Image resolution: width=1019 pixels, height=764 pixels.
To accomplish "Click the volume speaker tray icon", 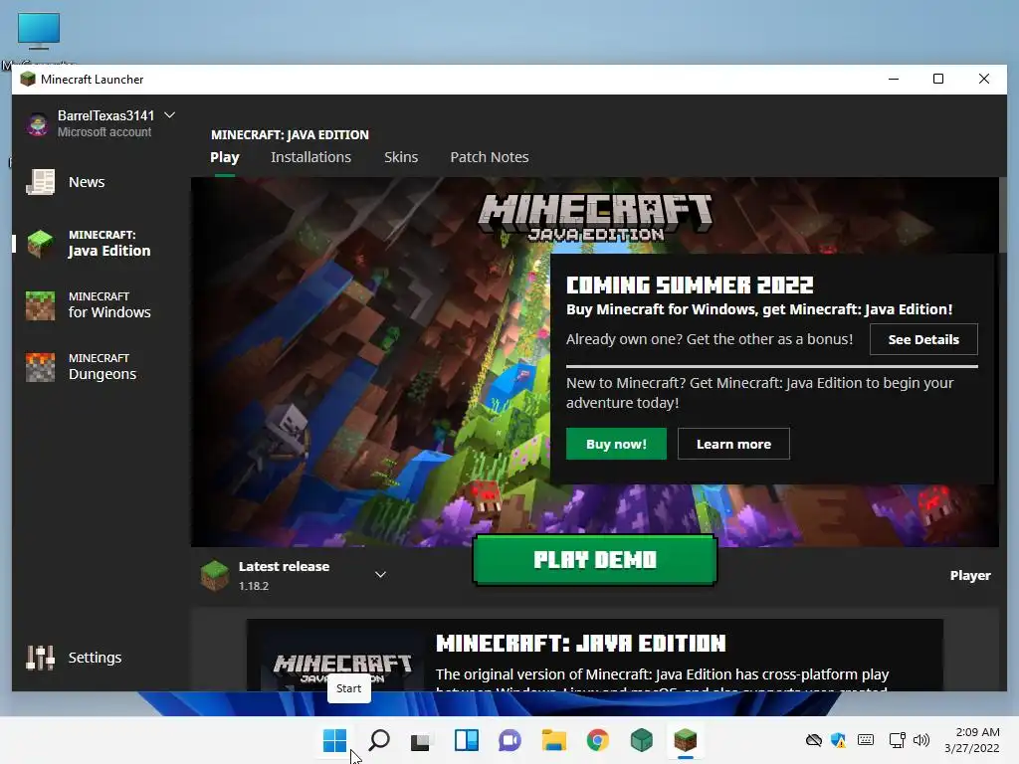I will 920,740.
